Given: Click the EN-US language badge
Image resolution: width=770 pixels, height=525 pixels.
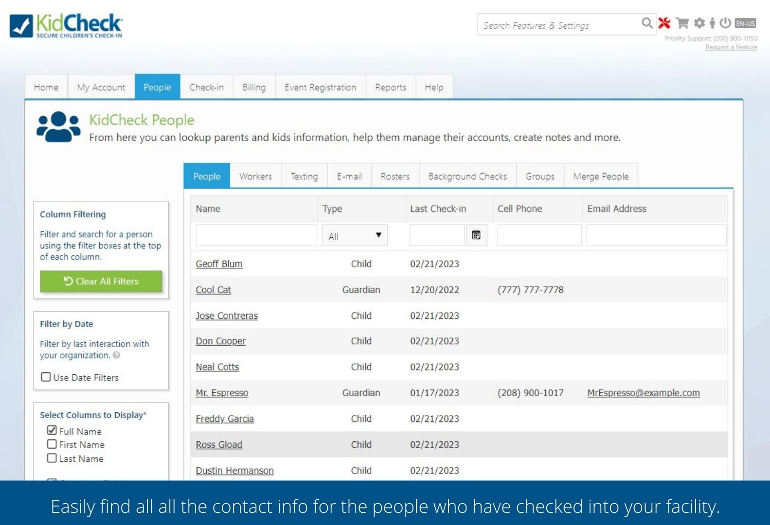Looking at the screenshot, I should coord(745,23).
